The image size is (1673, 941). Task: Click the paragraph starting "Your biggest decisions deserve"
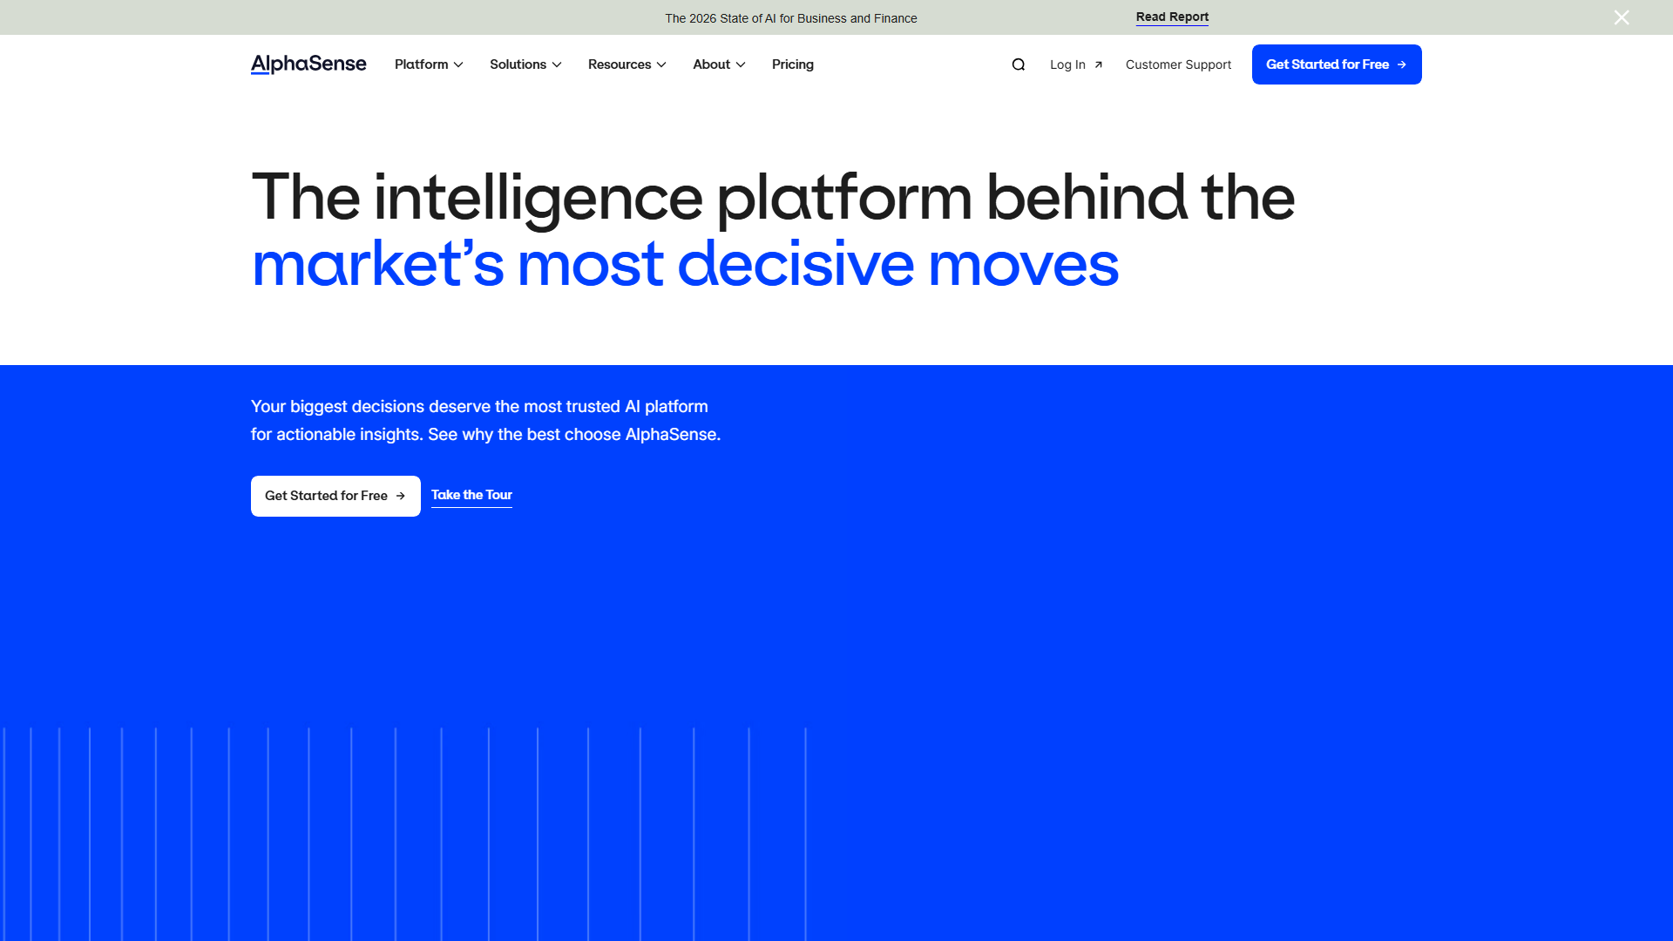[486, 421]
